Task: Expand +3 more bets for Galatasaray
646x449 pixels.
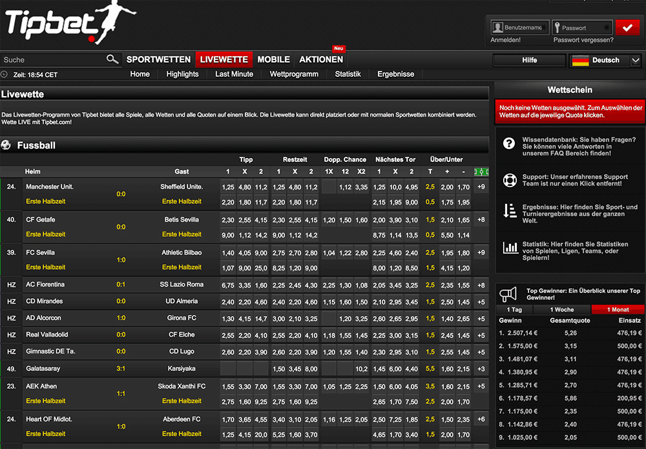Action: click(481, 369)
